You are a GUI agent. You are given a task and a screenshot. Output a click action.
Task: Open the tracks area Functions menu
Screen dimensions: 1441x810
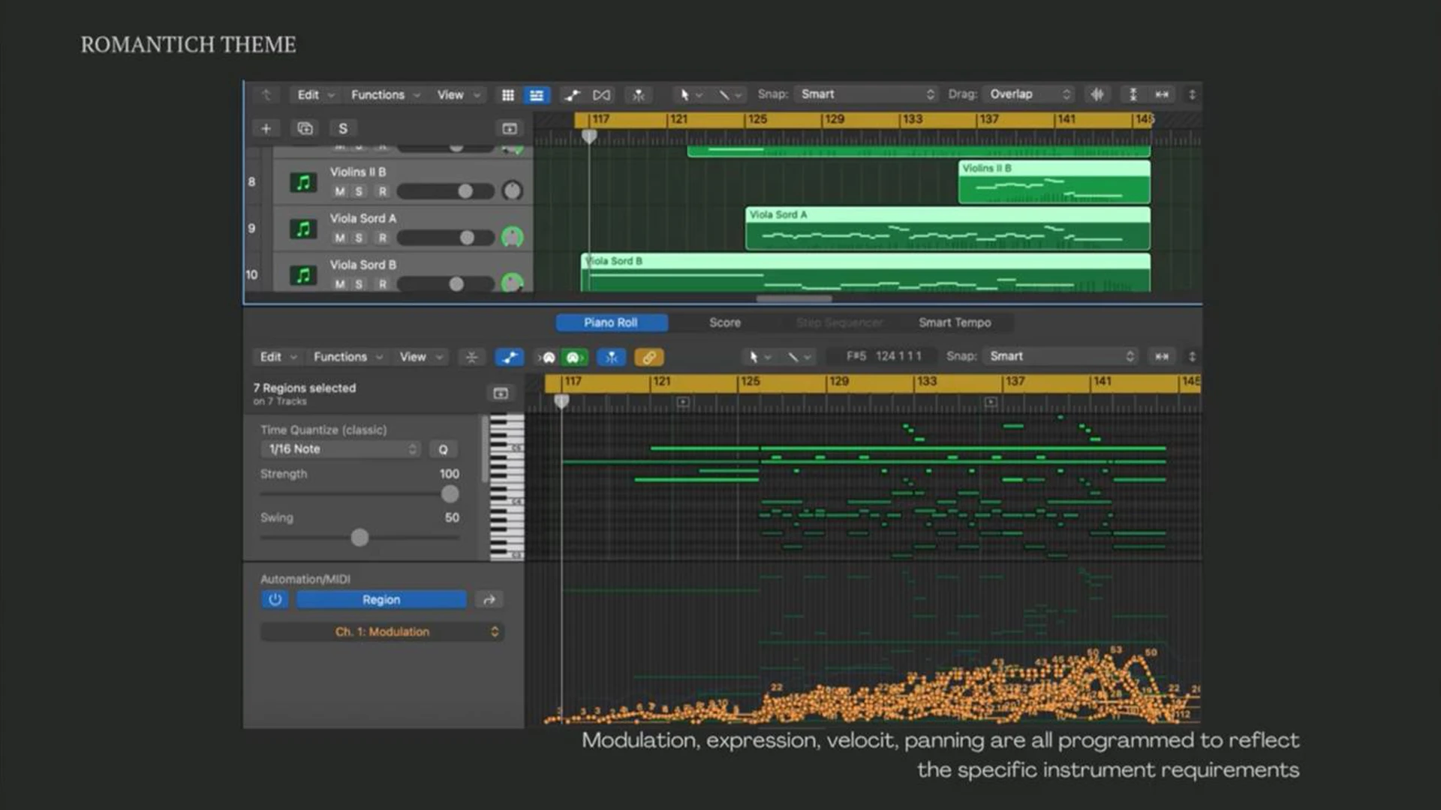pyautogui.click(x=386, y=95)
